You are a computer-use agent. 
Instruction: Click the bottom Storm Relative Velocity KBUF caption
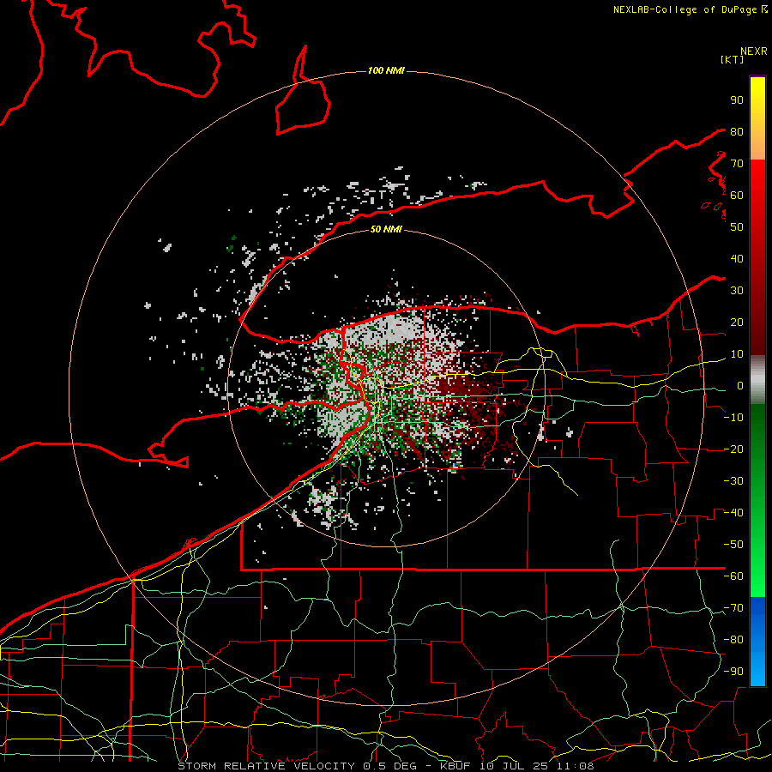point(386,766)
